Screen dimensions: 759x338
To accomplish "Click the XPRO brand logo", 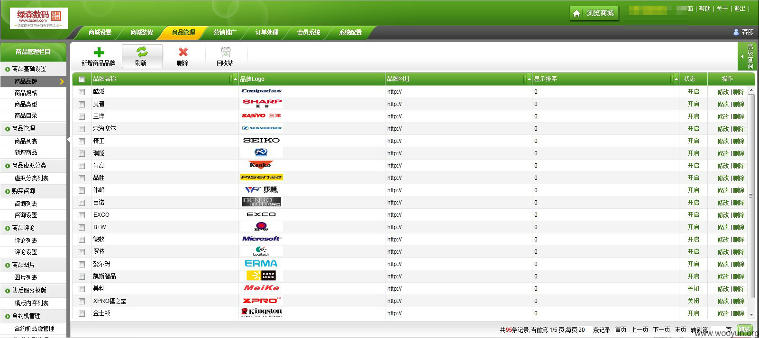I will pyautogui.click(x=262, y=300).
